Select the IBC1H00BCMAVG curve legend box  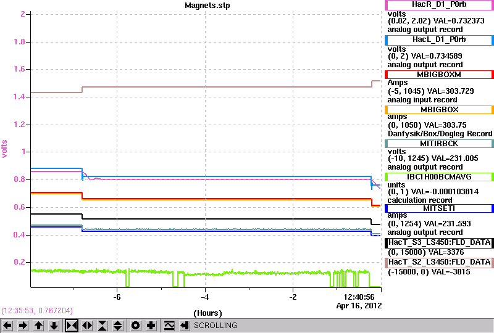tap(439, 177)
